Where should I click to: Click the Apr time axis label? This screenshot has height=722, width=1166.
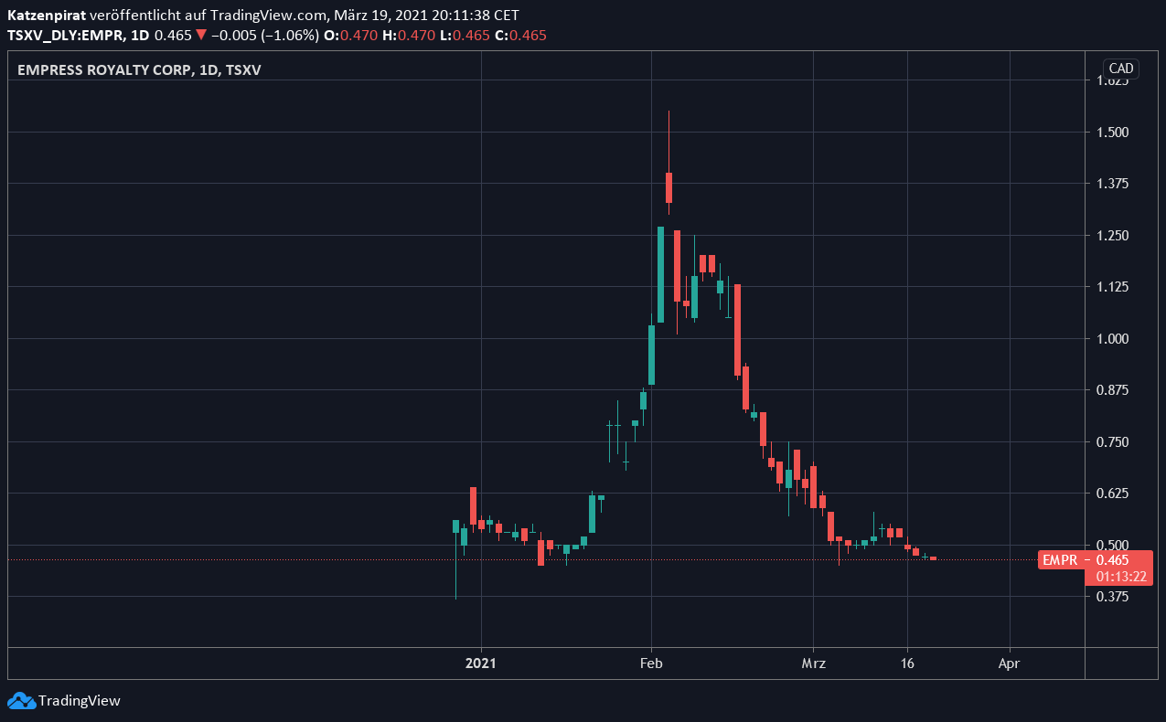click(x=1010, y=664)
